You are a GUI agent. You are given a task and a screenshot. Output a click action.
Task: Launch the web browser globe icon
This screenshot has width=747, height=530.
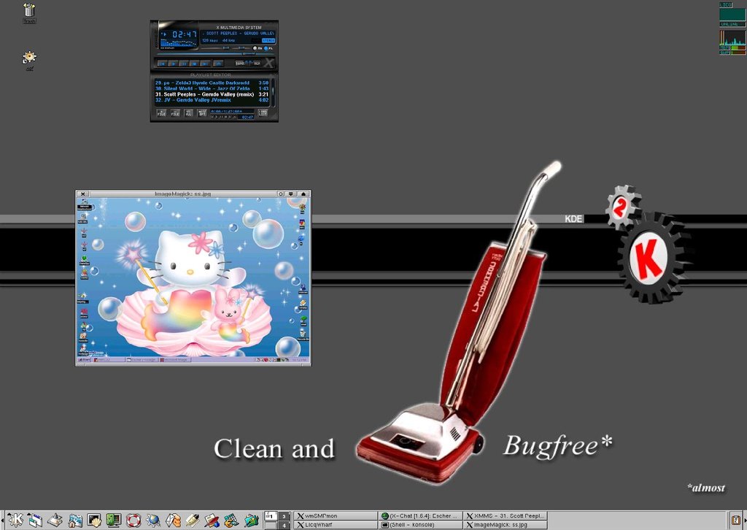[x=153, y=520]
